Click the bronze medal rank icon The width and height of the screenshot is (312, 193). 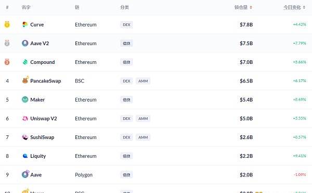7,62
